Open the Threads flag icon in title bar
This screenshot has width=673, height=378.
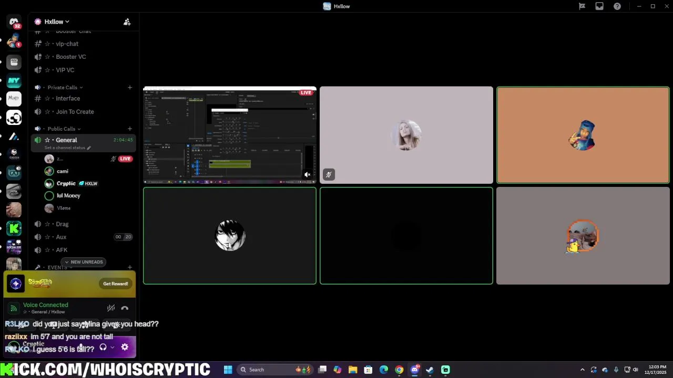click(x=582, y=6)
